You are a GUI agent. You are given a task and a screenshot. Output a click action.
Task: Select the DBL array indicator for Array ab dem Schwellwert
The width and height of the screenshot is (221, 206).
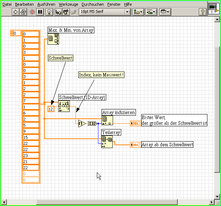coord(135,145)
